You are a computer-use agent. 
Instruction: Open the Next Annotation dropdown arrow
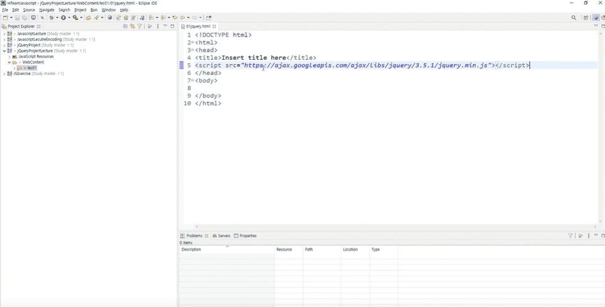[x=157, y=18]
